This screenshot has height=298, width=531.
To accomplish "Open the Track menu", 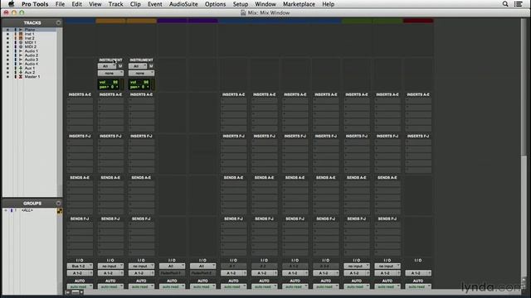I will click(x=115, y=4).
